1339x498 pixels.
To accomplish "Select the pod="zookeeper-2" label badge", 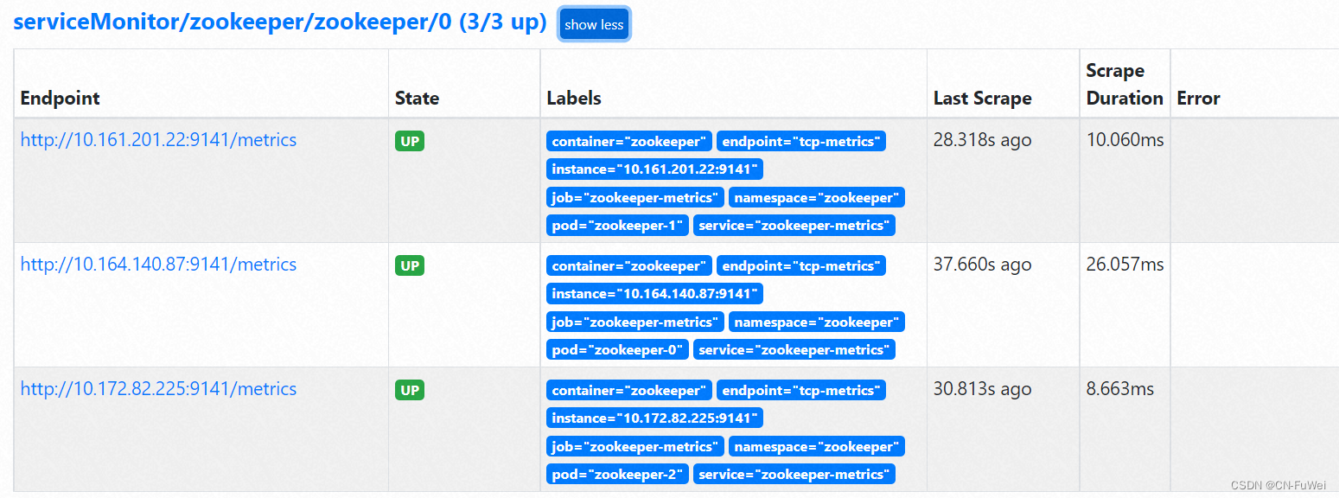I will pyautogui.click(x=617, y=473).
